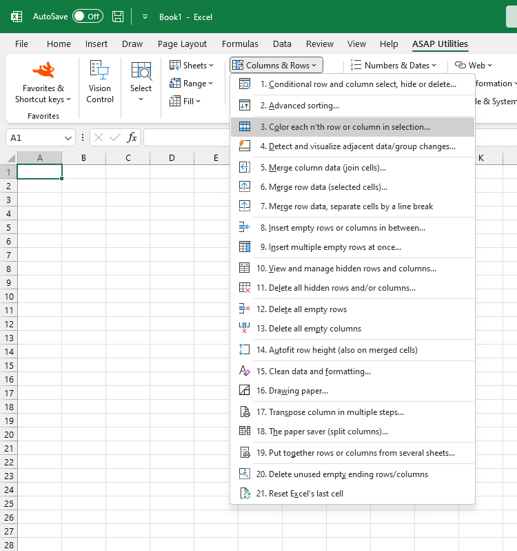Open the Page Layout tab
This screenshot has width=517, height=551.
[x=182, y=44]
